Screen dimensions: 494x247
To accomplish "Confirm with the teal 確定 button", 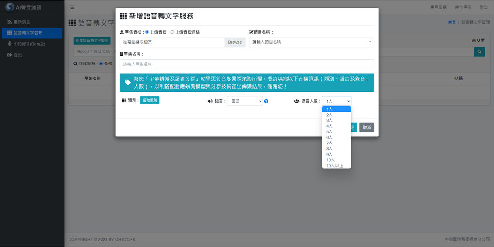I will [x=354, y=127].
